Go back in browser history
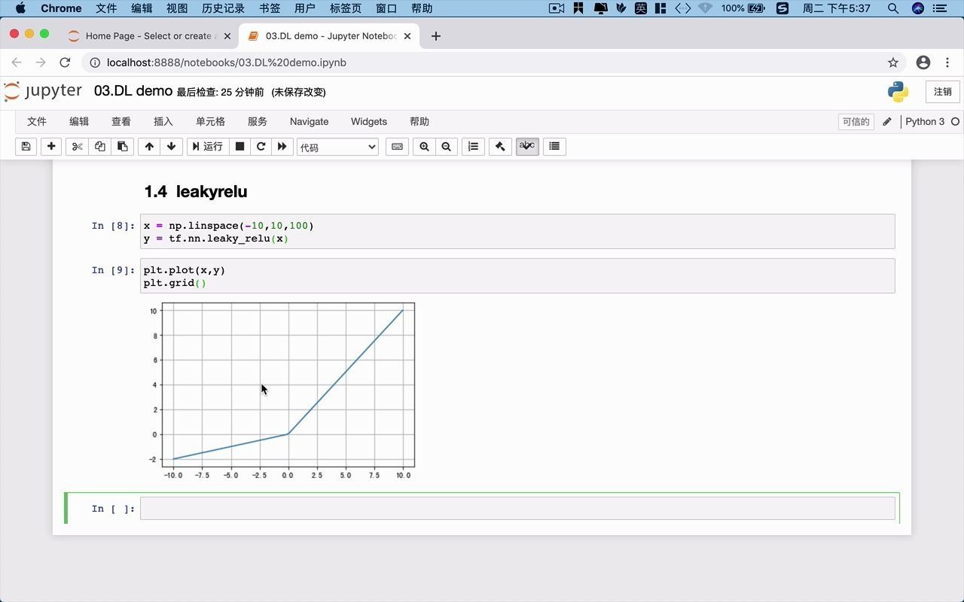 [17, 62]
